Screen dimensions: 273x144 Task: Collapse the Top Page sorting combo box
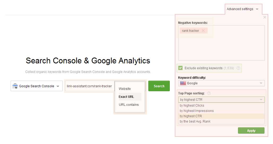pyautogui.click(x=221, y=100)
